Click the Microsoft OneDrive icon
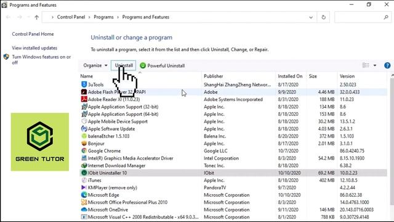Viewport: 394px width, 222px height. click(x=84, y=210)
